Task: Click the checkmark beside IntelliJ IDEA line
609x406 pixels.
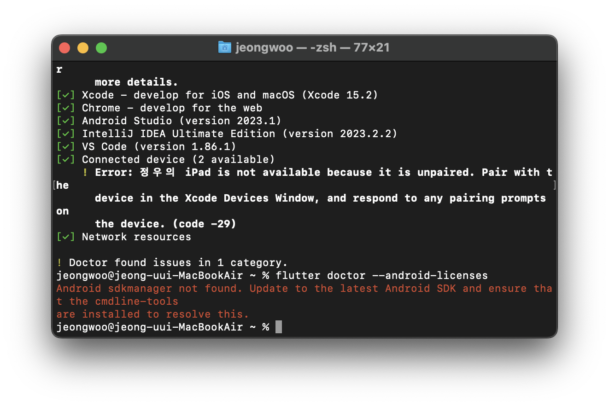Action: click(x=65, y=134)
